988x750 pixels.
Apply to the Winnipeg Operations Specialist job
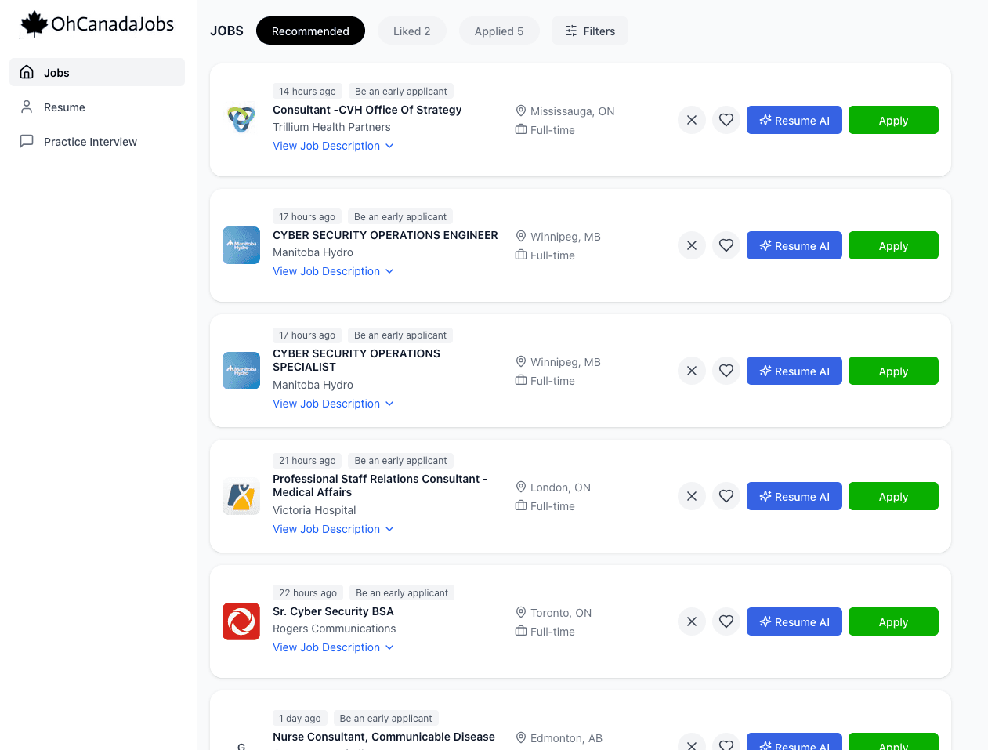coord(893,371)
